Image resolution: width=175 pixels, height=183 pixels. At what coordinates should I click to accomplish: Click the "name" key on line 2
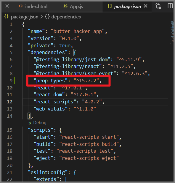point(36,31)
